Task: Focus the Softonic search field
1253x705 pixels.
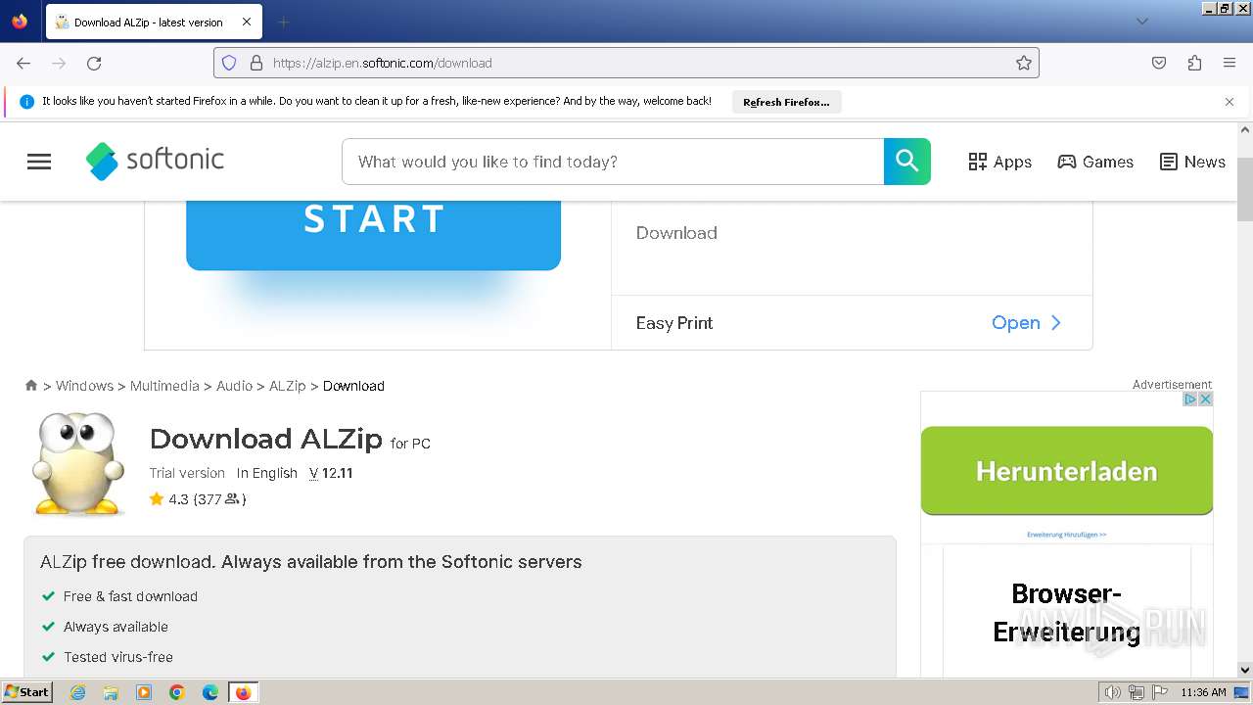Action: 613,162
